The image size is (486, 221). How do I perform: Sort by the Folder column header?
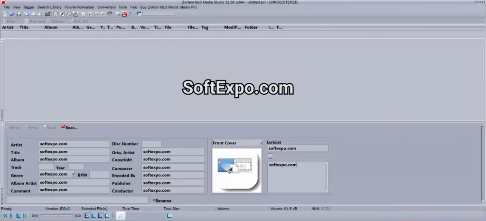[255, 27]
